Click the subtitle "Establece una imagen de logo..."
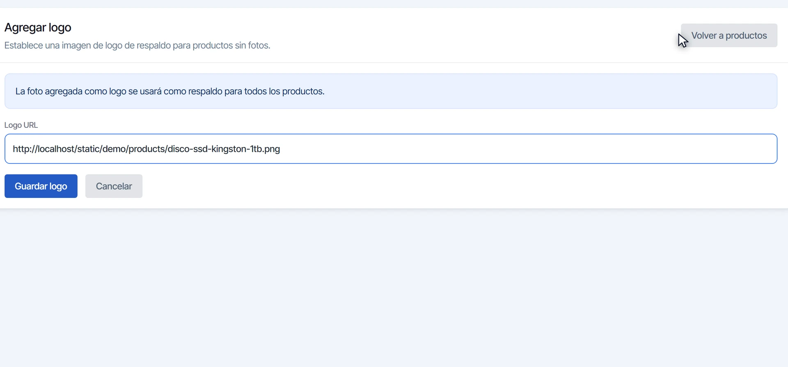This screenshot has width=788, height=367. click(x=137, y=45)
